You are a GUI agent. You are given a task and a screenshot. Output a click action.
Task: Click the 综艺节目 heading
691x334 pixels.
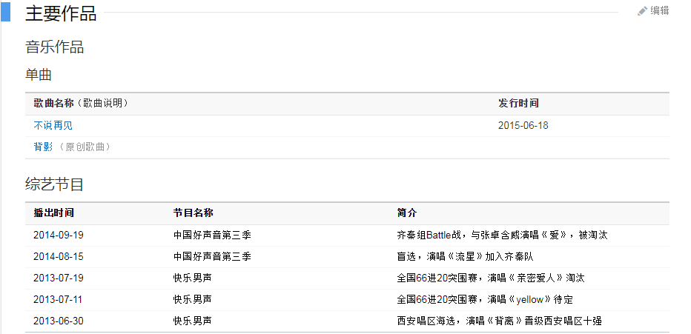(x=55, y=184)
